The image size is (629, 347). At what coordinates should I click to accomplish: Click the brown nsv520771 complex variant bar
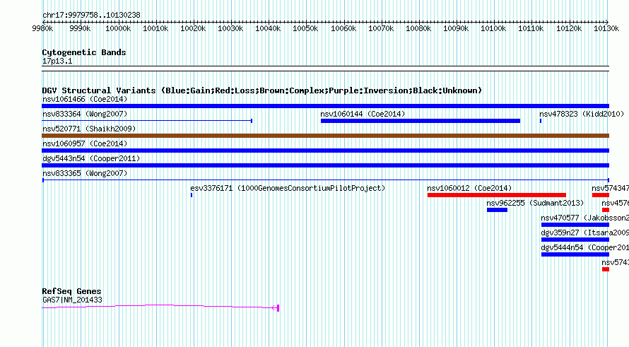[325, 136]
